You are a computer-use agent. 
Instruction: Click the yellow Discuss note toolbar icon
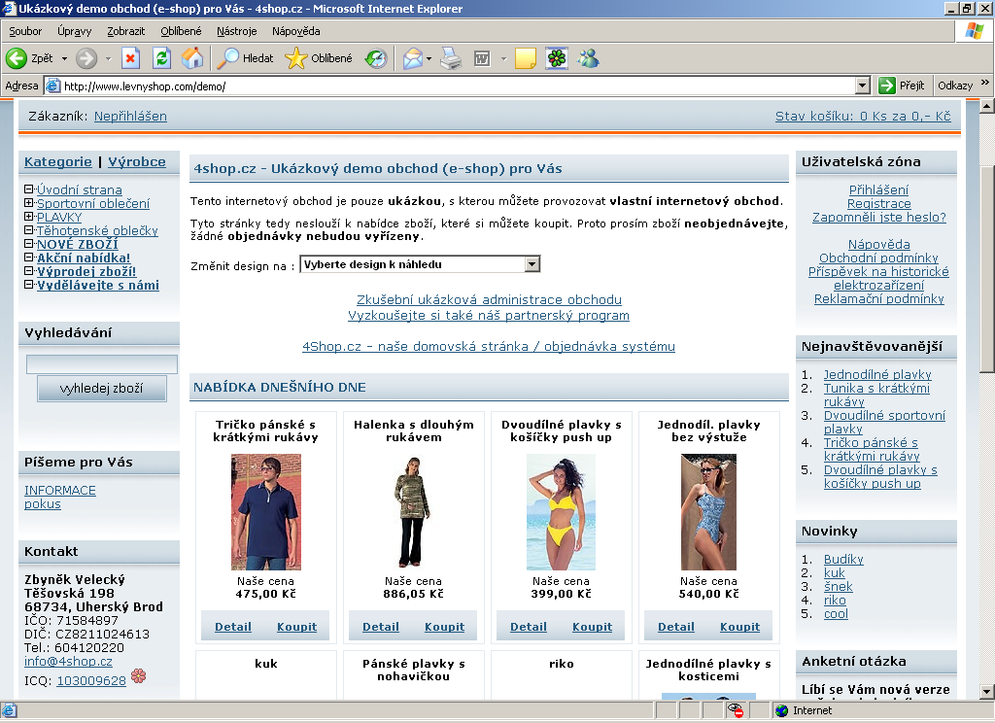[x=526, y=58]
